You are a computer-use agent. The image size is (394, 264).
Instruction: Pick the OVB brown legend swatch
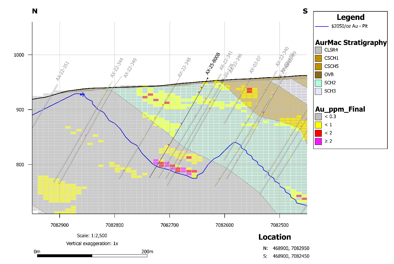[x=318, y=75]
